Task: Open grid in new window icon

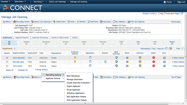Action: pos(166,48)
